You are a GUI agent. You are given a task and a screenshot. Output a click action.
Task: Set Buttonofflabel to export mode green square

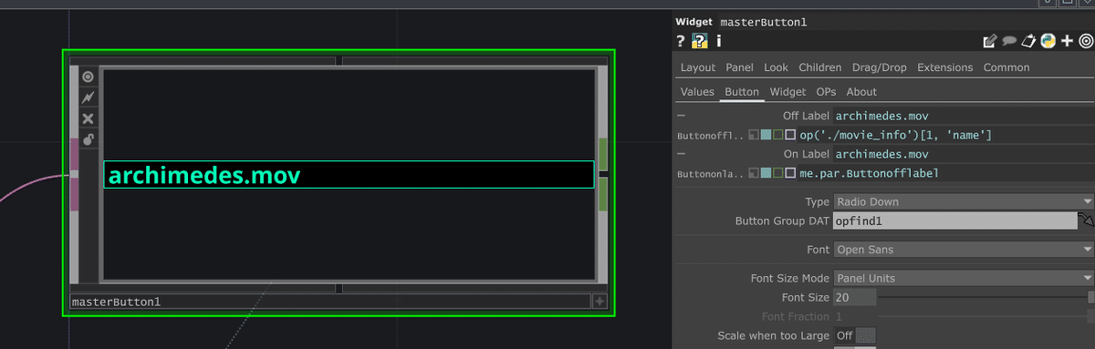(x=777, y=135)
